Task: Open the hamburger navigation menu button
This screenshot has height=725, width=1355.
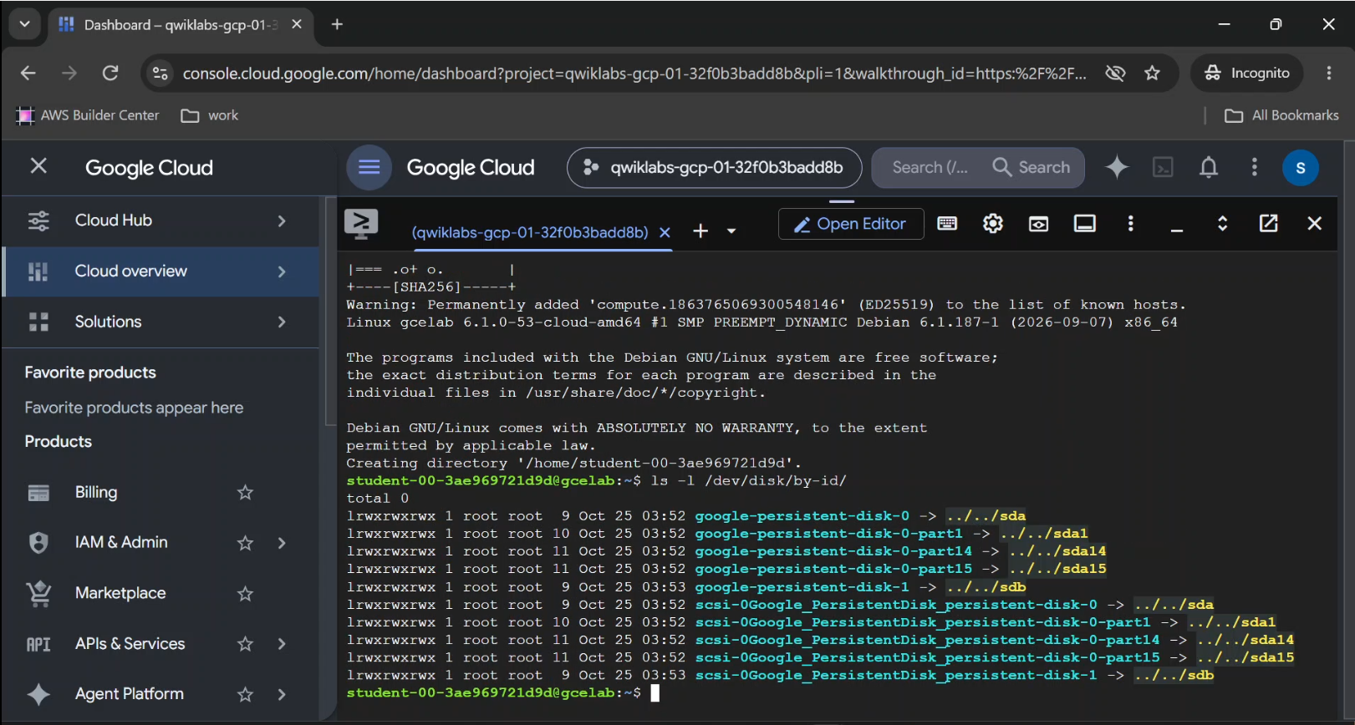Action: (369, 167)
